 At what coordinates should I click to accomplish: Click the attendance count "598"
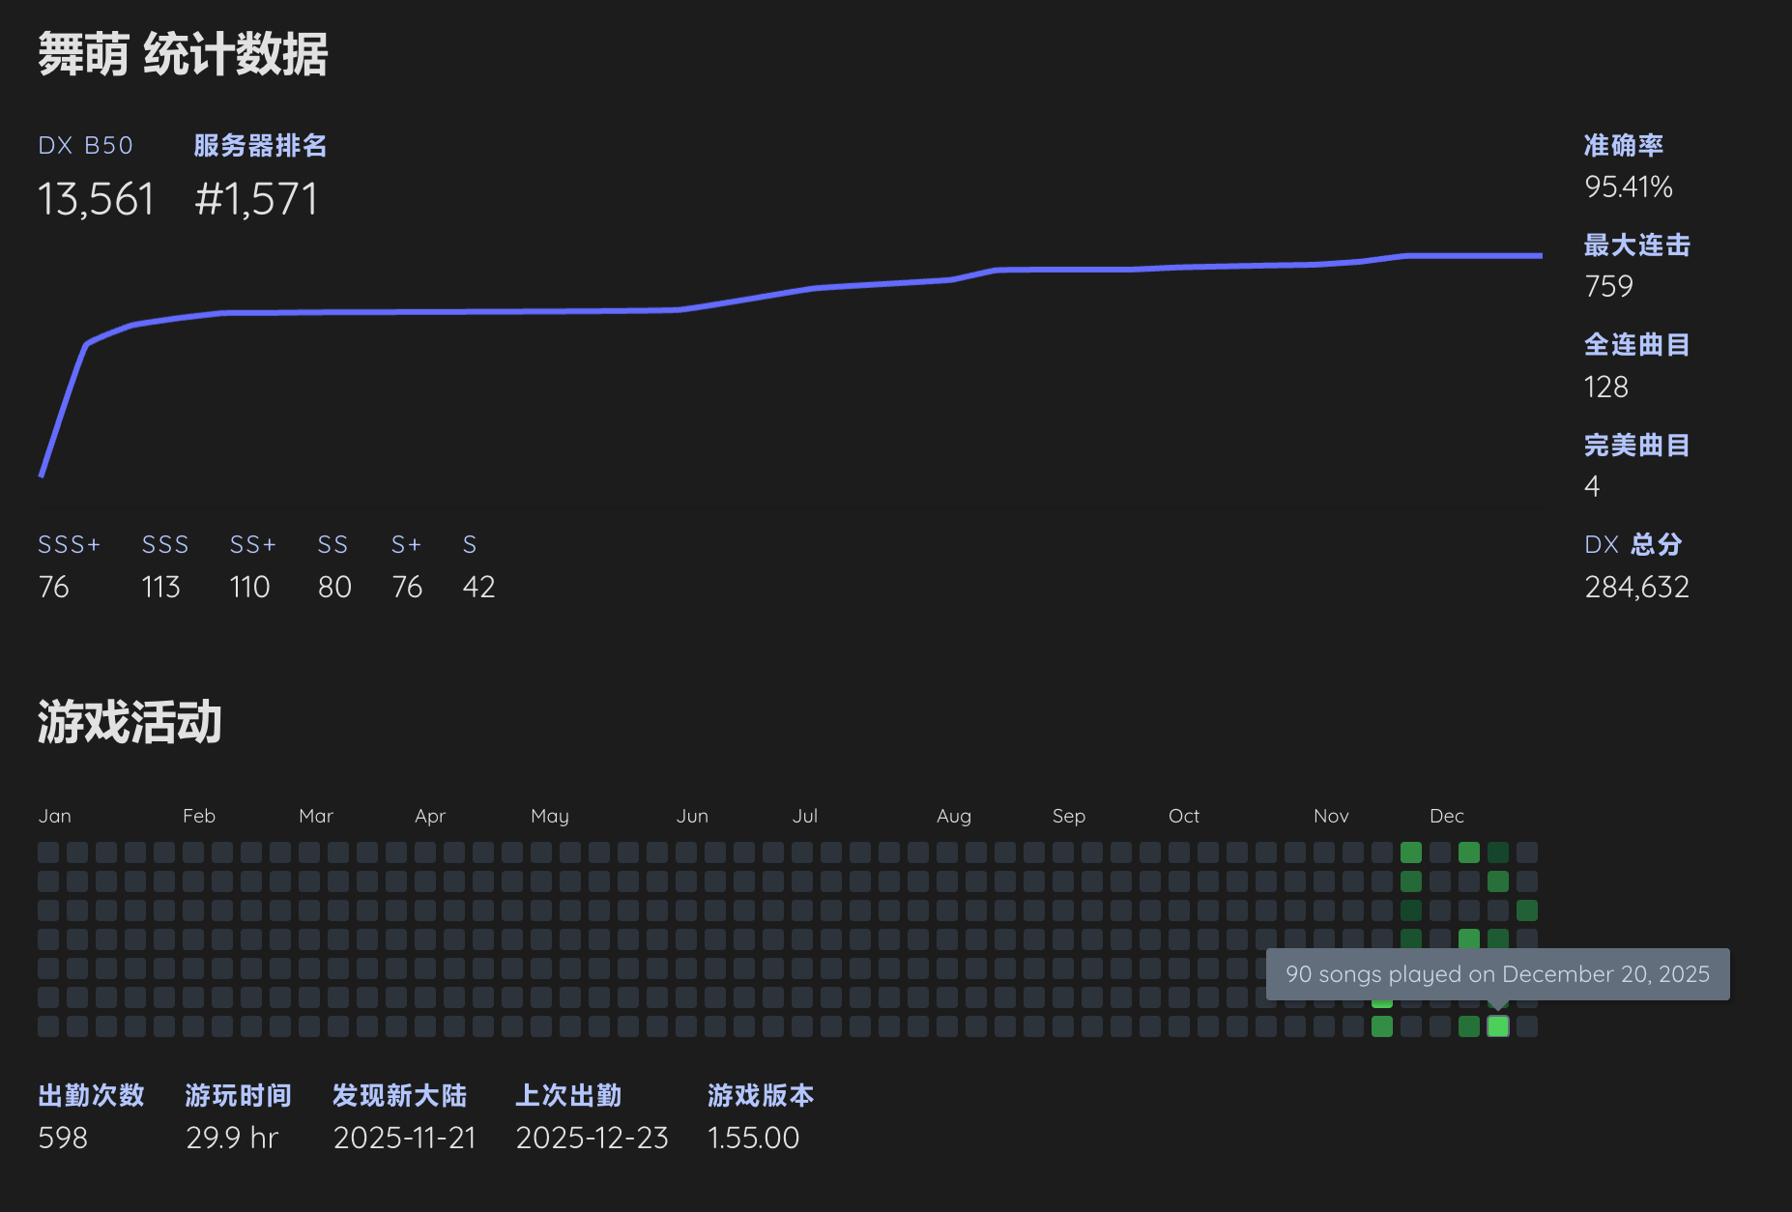tap(63, 1138)
